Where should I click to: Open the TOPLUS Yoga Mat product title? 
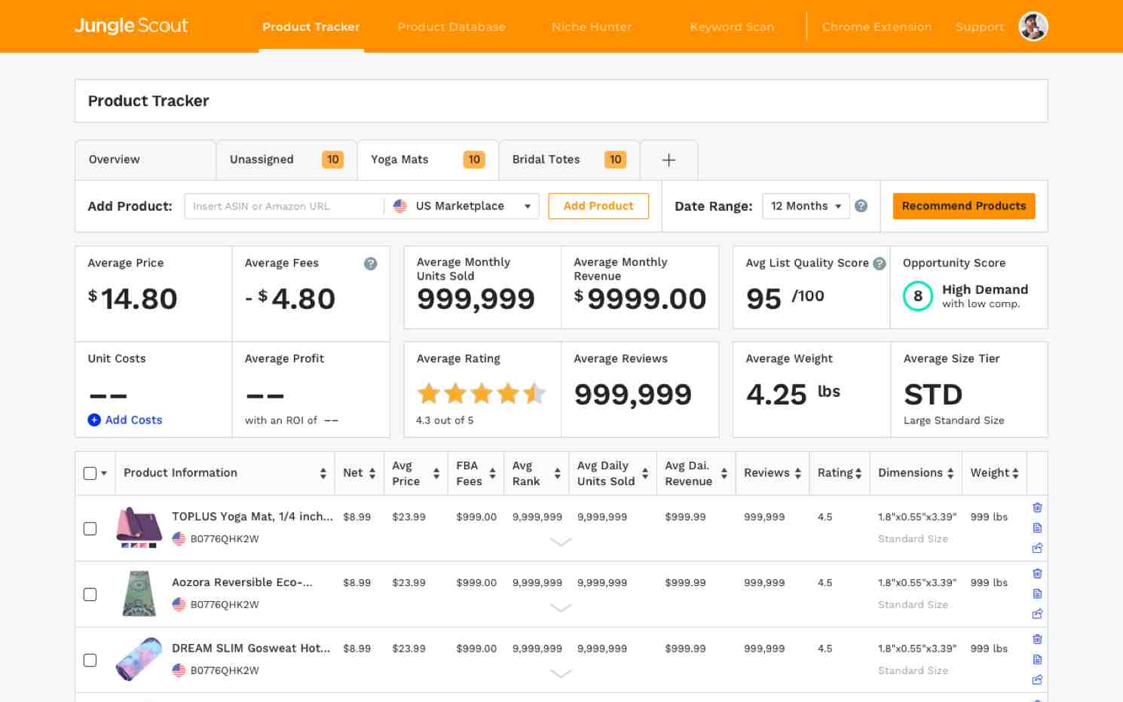(x=252, y=517)
